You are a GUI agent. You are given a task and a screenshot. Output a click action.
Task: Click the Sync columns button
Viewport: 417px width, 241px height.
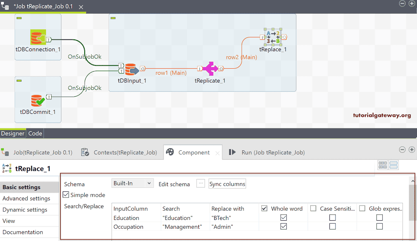click(x=227, y=183)
